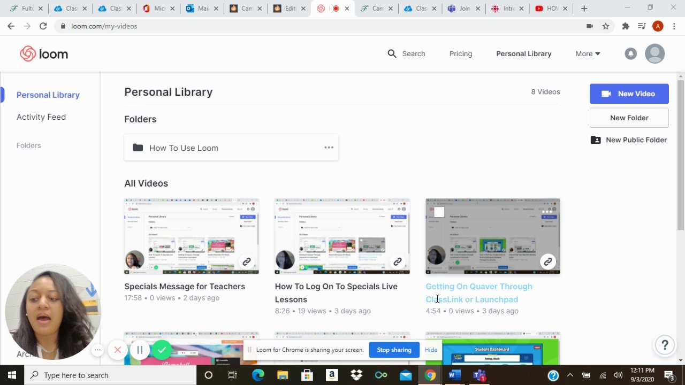Finish recording with the green checkmark

click(162, 350)
